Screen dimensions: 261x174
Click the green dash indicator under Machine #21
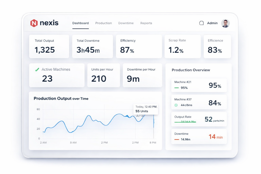(176, 88)
